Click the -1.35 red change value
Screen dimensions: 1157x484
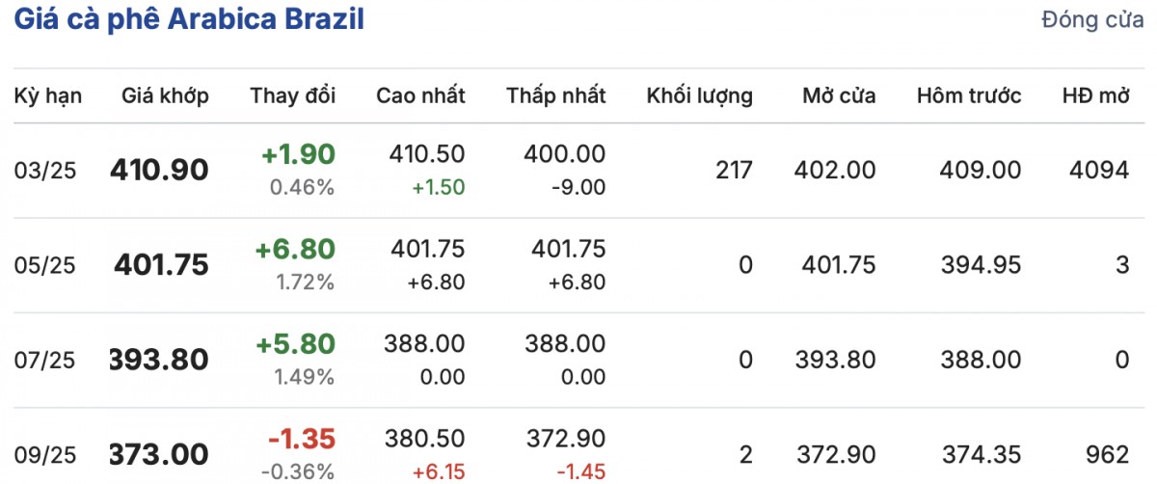pyautogui.click(x=301, y=438)
